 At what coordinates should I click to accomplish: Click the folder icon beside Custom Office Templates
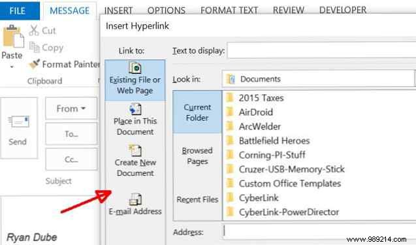[x=229, y=183]
